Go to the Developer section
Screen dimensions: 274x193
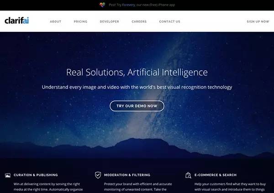tap(110, 21)
